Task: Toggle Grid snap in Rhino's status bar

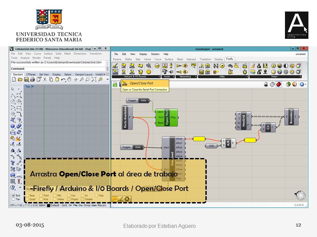Action: (x=64, y=205)
